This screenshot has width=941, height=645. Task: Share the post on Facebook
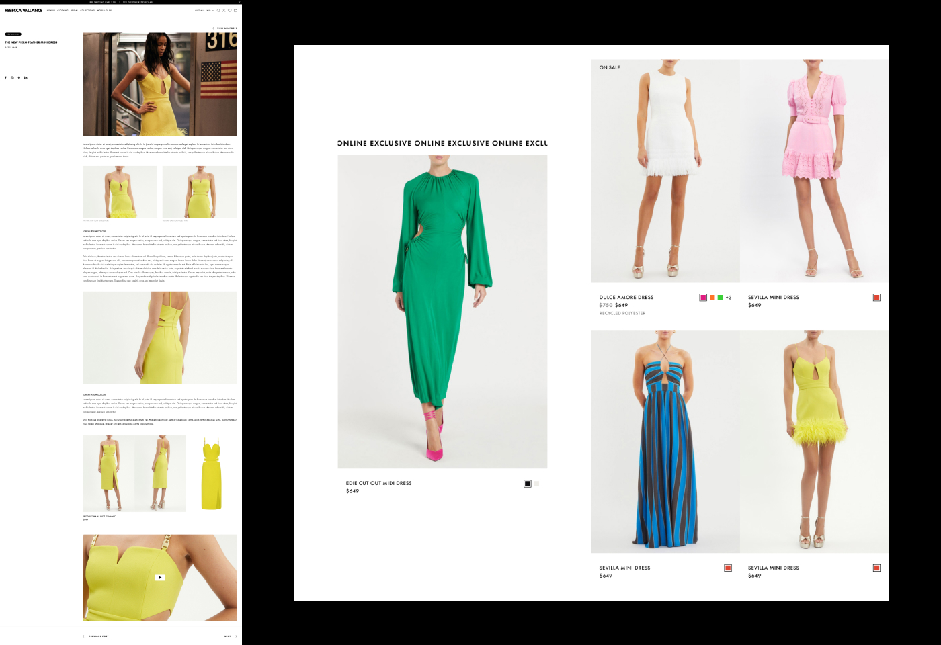tap(5, 78)
